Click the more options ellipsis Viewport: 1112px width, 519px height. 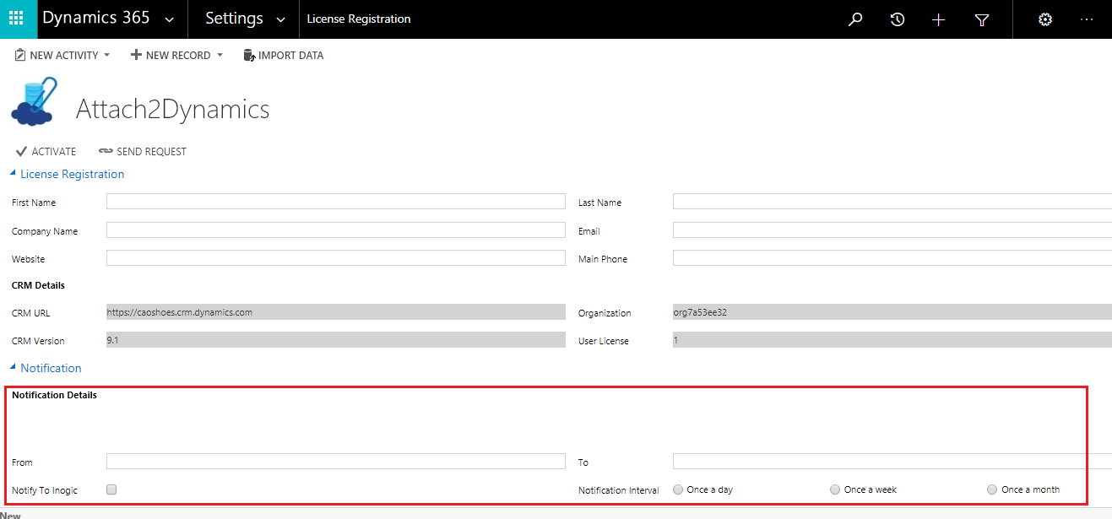(1088, 19)
